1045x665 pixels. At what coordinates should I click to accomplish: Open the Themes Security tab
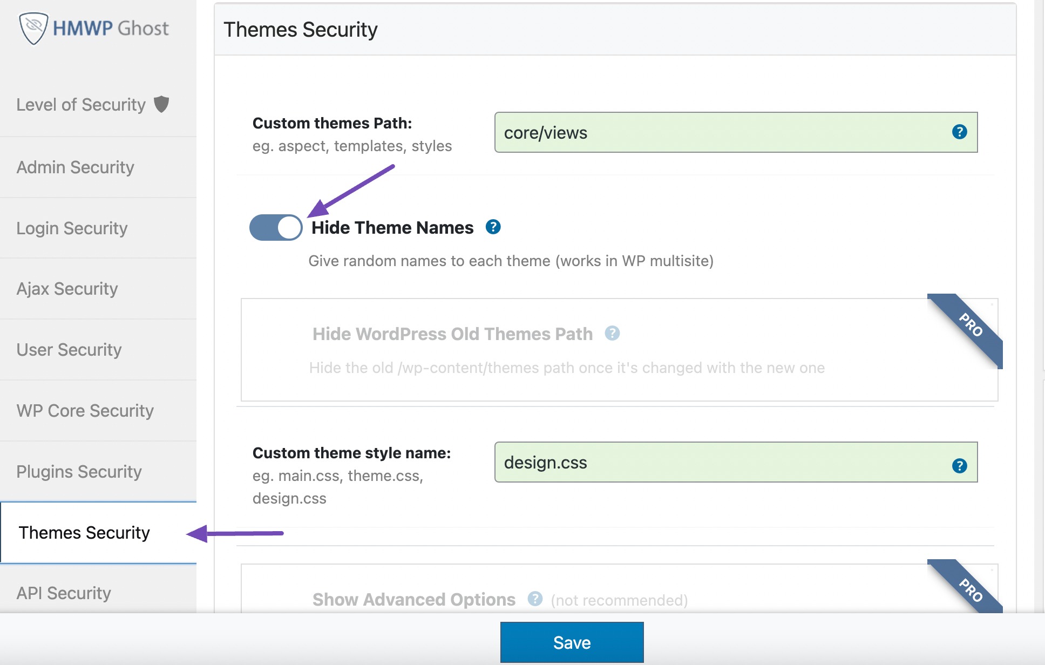[x=84, y=533]
